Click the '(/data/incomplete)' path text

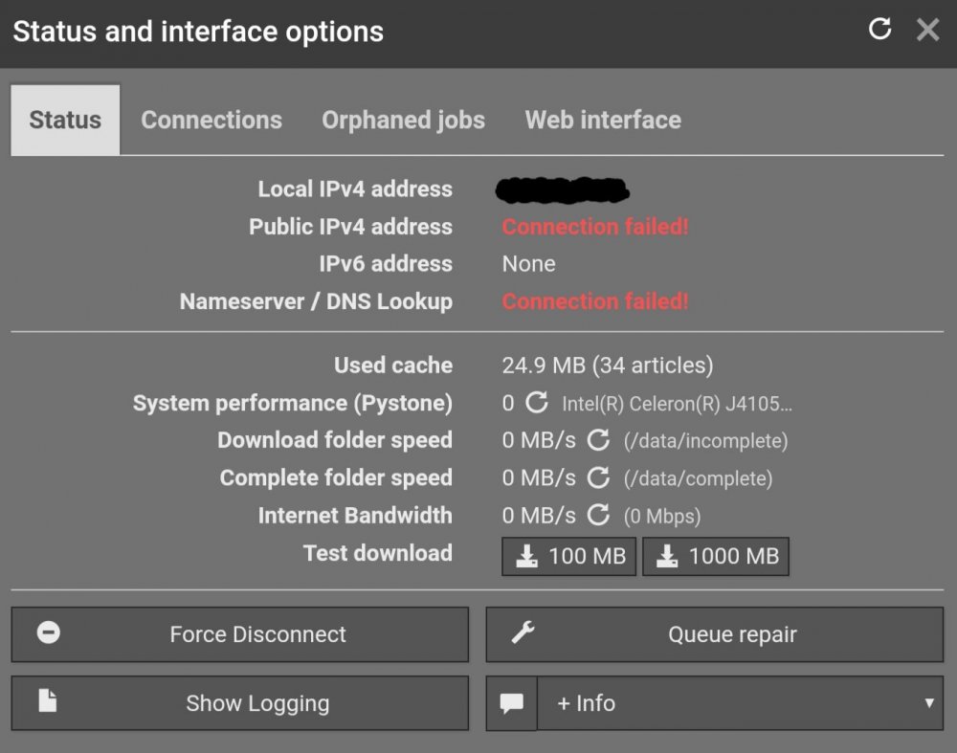click(705, 440)
